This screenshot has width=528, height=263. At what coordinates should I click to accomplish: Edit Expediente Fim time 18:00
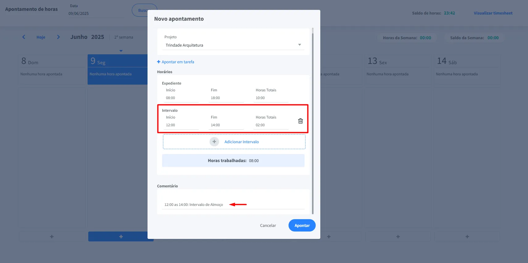pos(226,98)
